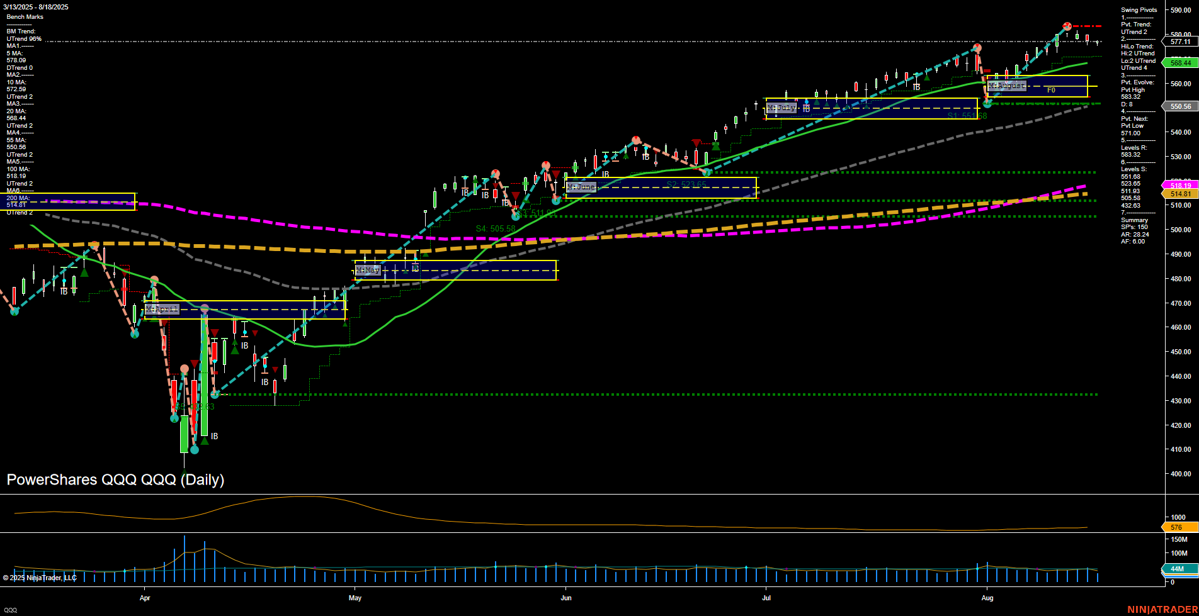
Task: Click the Swing Pivots panel header
Action: tap(1137, 9)
